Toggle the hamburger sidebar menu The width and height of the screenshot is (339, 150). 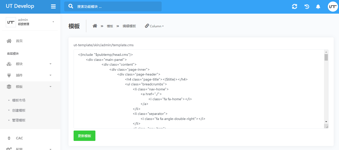pos(53,7)
